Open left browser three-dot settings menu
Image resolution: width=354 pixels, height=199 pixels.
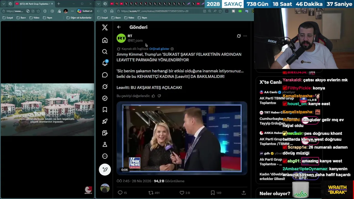point(72,11)
